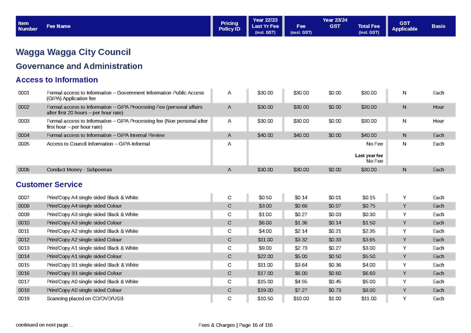Click 'Print/Copy A4 single sided Black & White'
Viewport: 471px width, 333px height.
coord(92,197)
